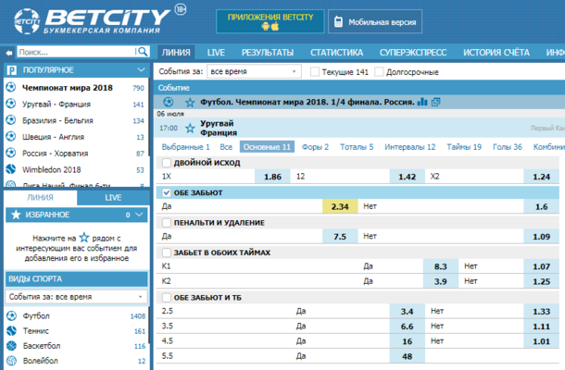
Task: Open Бразилия - Бельгия match link
Action: click(56, 120)
